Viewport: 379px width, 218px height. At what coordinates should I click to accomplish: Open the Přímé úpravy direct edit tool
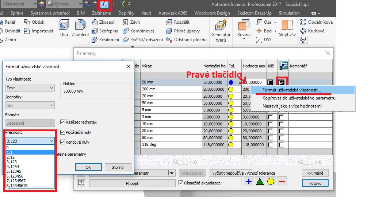(x=183, y=31)
